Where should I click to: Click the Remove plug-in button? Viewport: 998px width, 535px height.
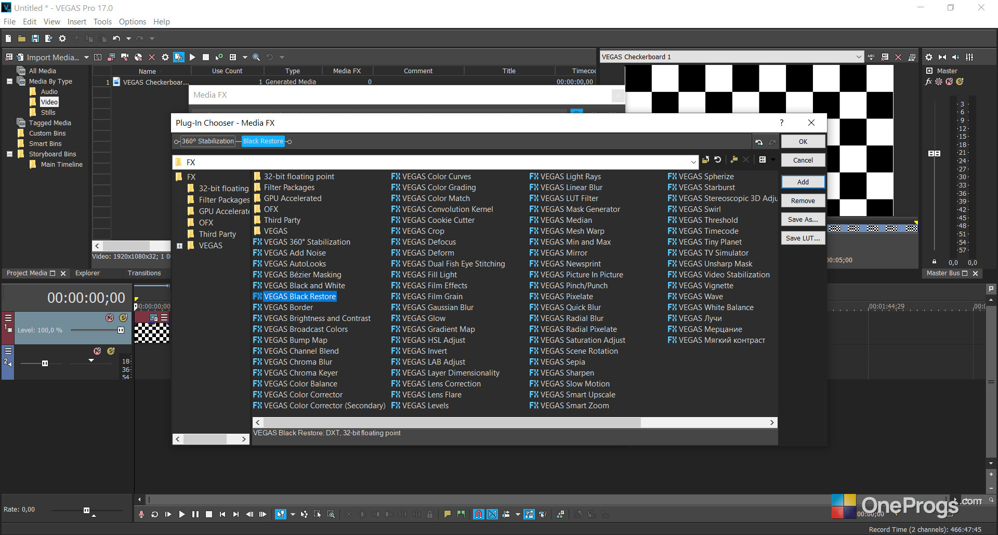803,201
